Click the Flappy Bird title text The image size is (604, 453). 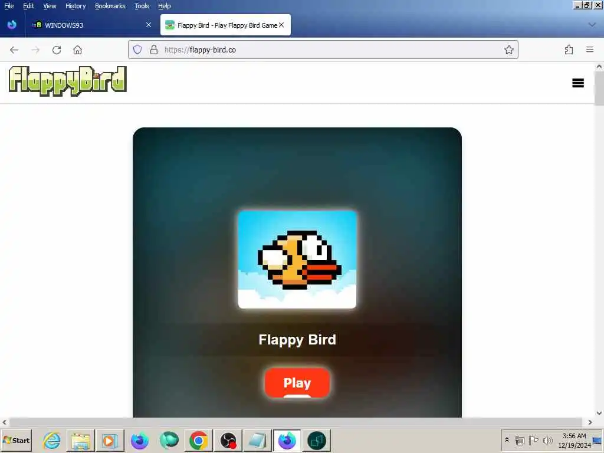pyautogui.click(x=297, y=340)
